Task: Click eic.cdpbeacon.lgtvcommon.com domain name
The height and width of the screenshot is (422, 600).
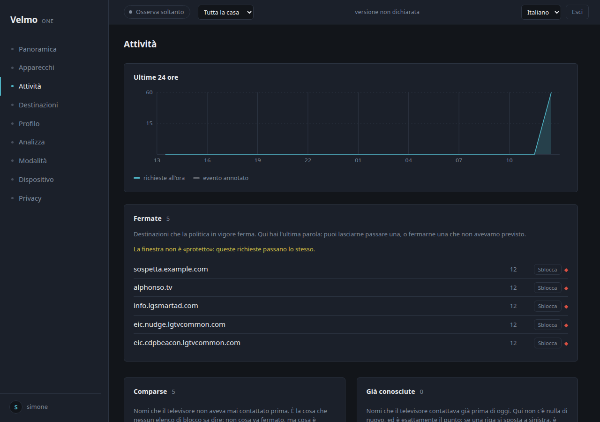Action: (x=187, y=343)
